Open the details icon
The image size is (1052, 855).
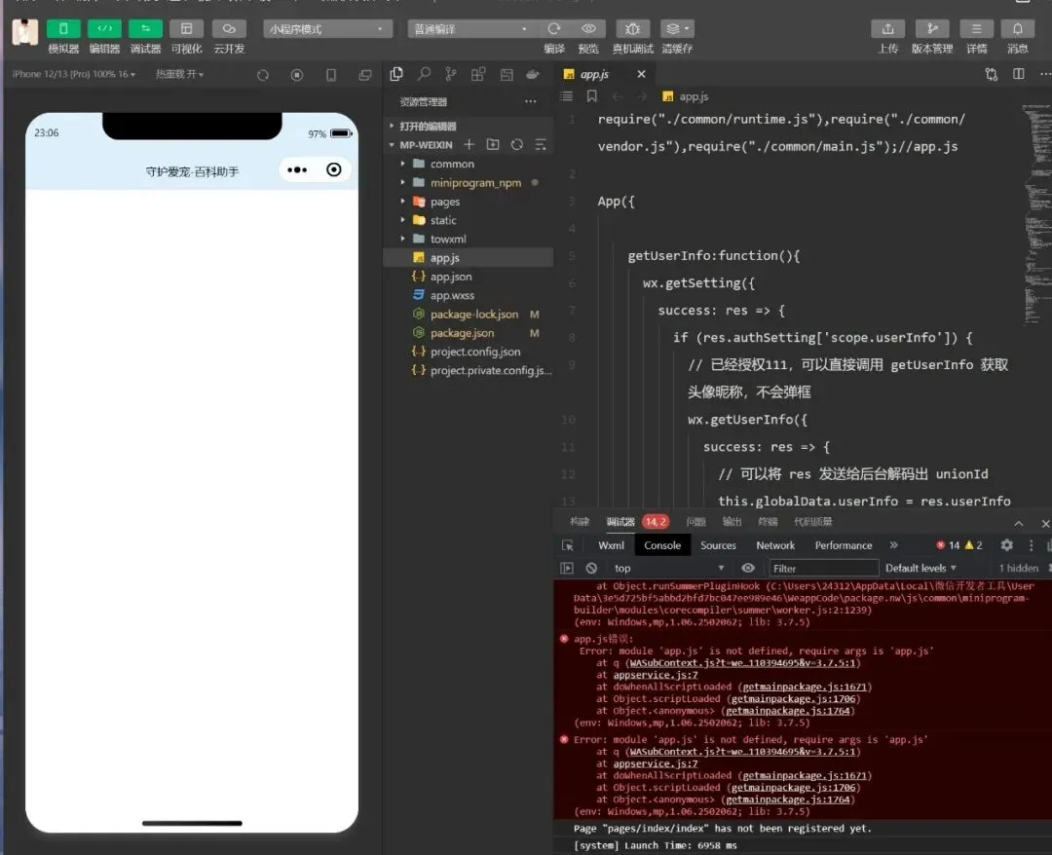point(977,29)
